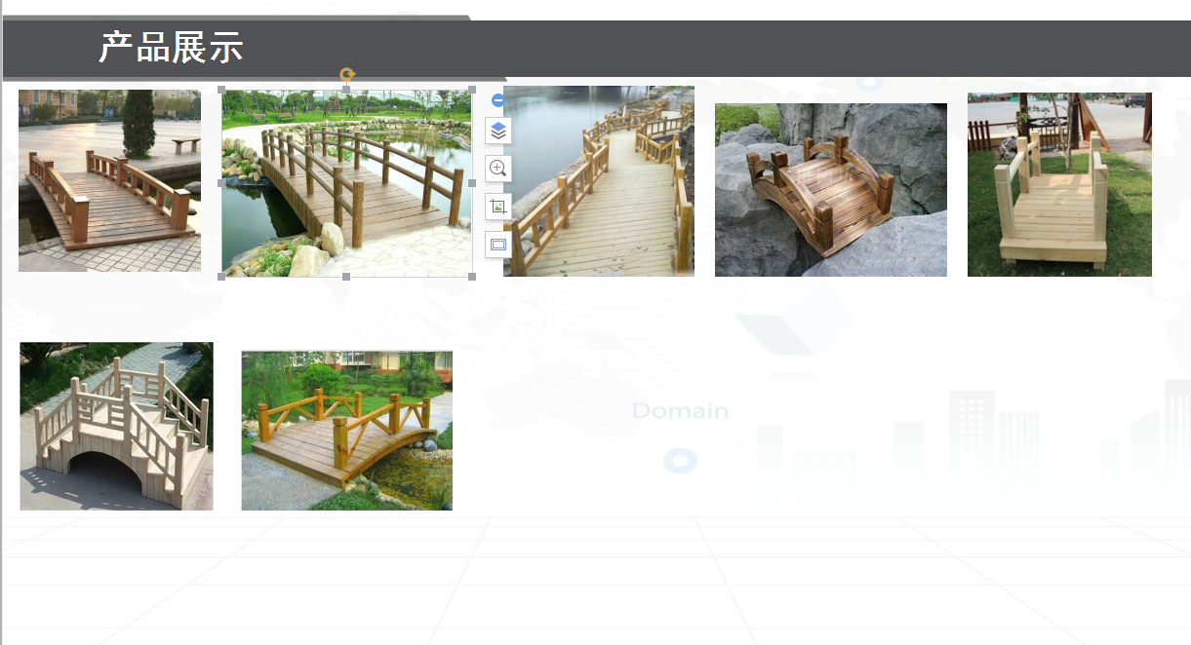This screenshot has width=1191, height=645.
Task: Select the zigzag boardwalk photo by the water
Action: [599, 181]
